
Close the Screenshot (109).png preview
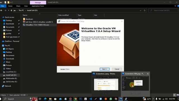pyautogui.click(x=148, y=74)
